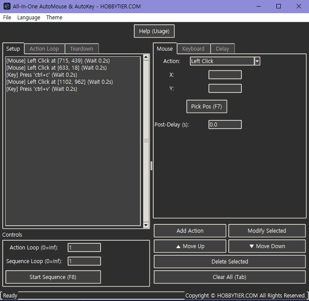Click the Modify Selected button

267,230
